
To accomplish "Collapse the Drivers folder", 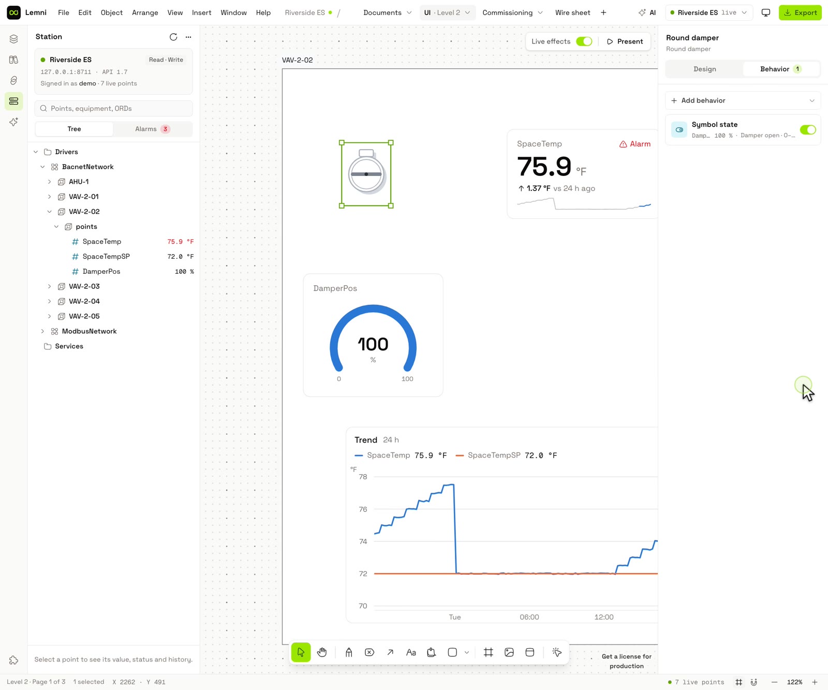I will coord(36,152).
